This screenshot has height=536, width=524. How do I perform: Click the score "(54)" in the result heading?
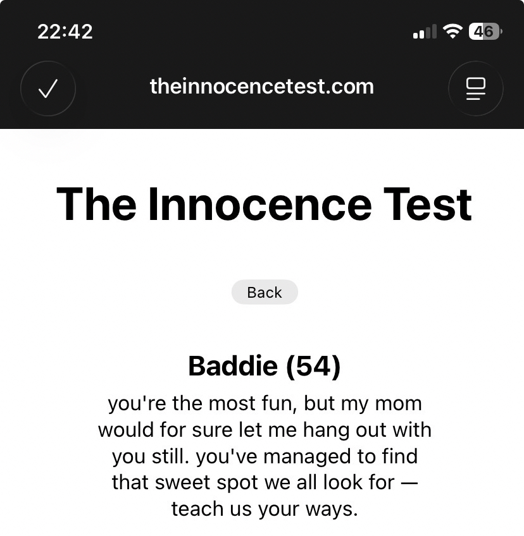click(x=313, y=366)
